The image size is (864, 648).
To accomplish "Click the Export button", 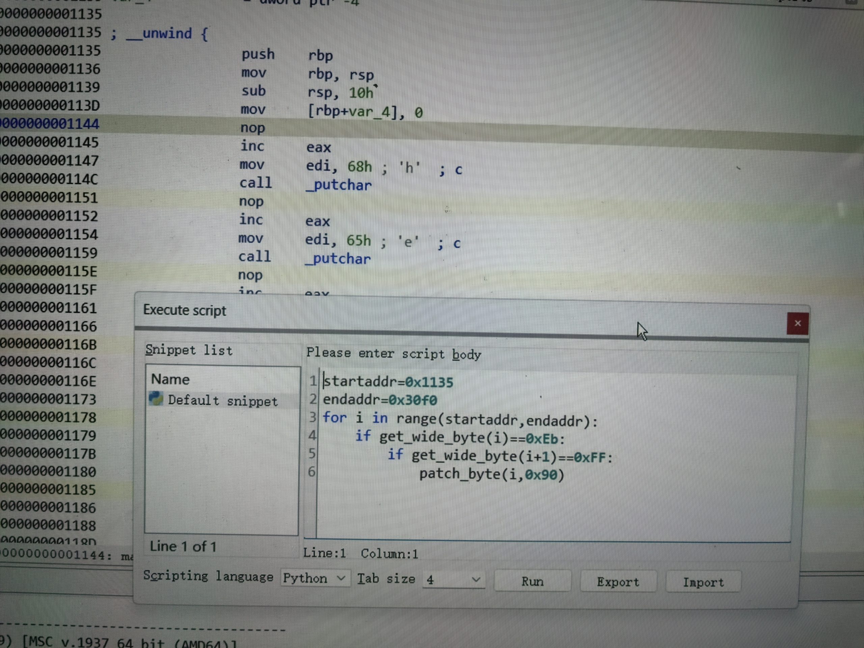I will [618, 582].
